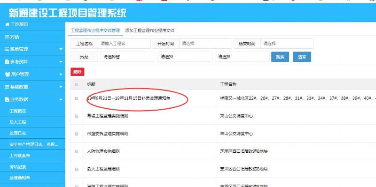
Task: Open the 开始时间 date picker
Action: click(x=205, y=44)
